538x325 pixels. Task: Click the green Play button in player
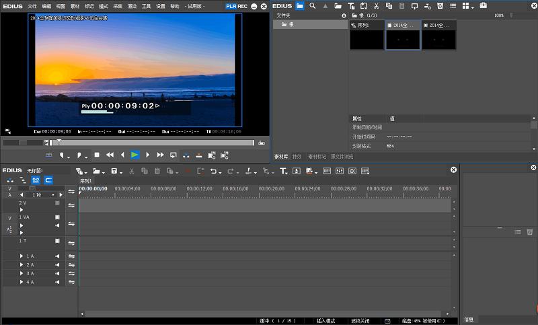point(134,155)
